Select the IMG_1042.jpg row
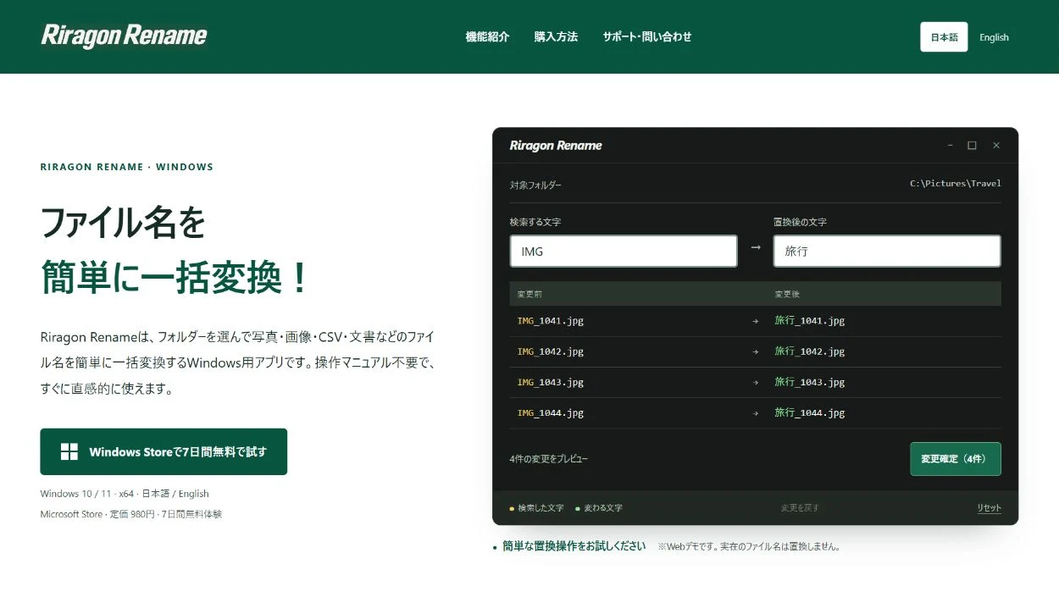The width and height of the screenshot is (1059, 603). 756,351
